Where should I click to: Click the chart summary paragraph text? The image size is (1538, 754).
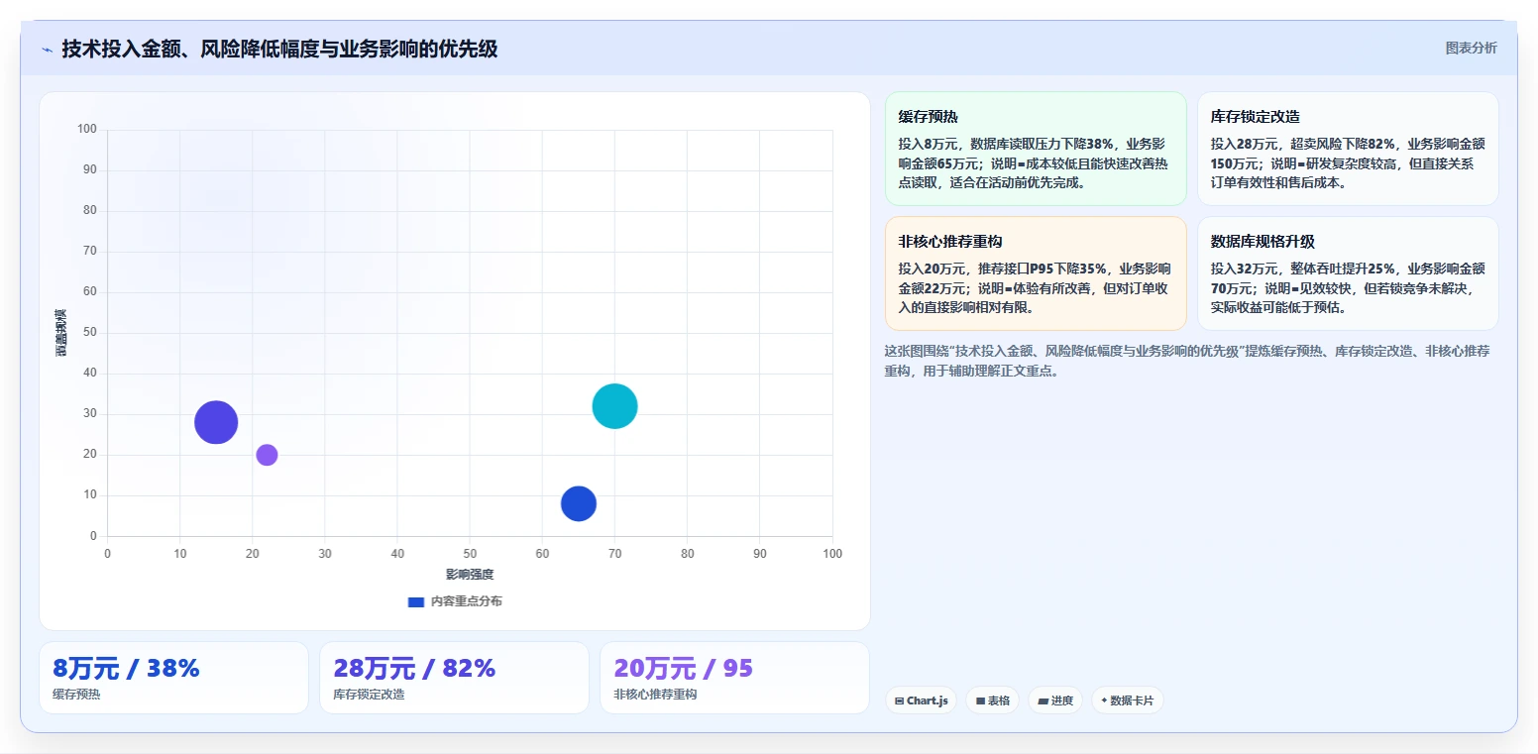tap(1187, 361)
